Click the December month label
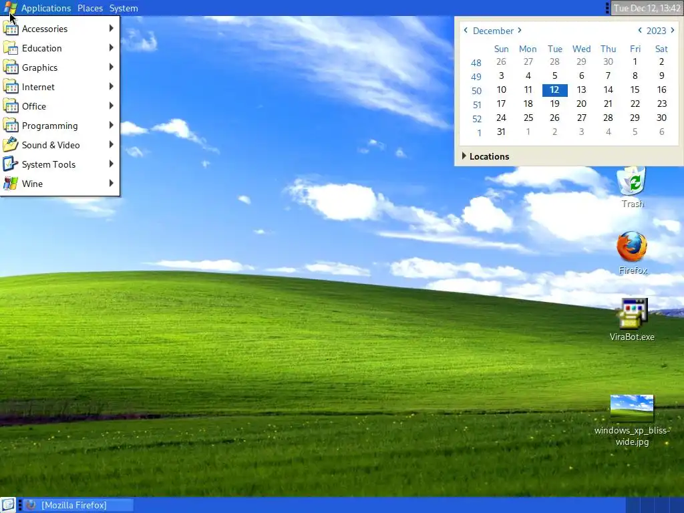Image resolution: width=684 pixels, height=513 pixels. [493, 31]
